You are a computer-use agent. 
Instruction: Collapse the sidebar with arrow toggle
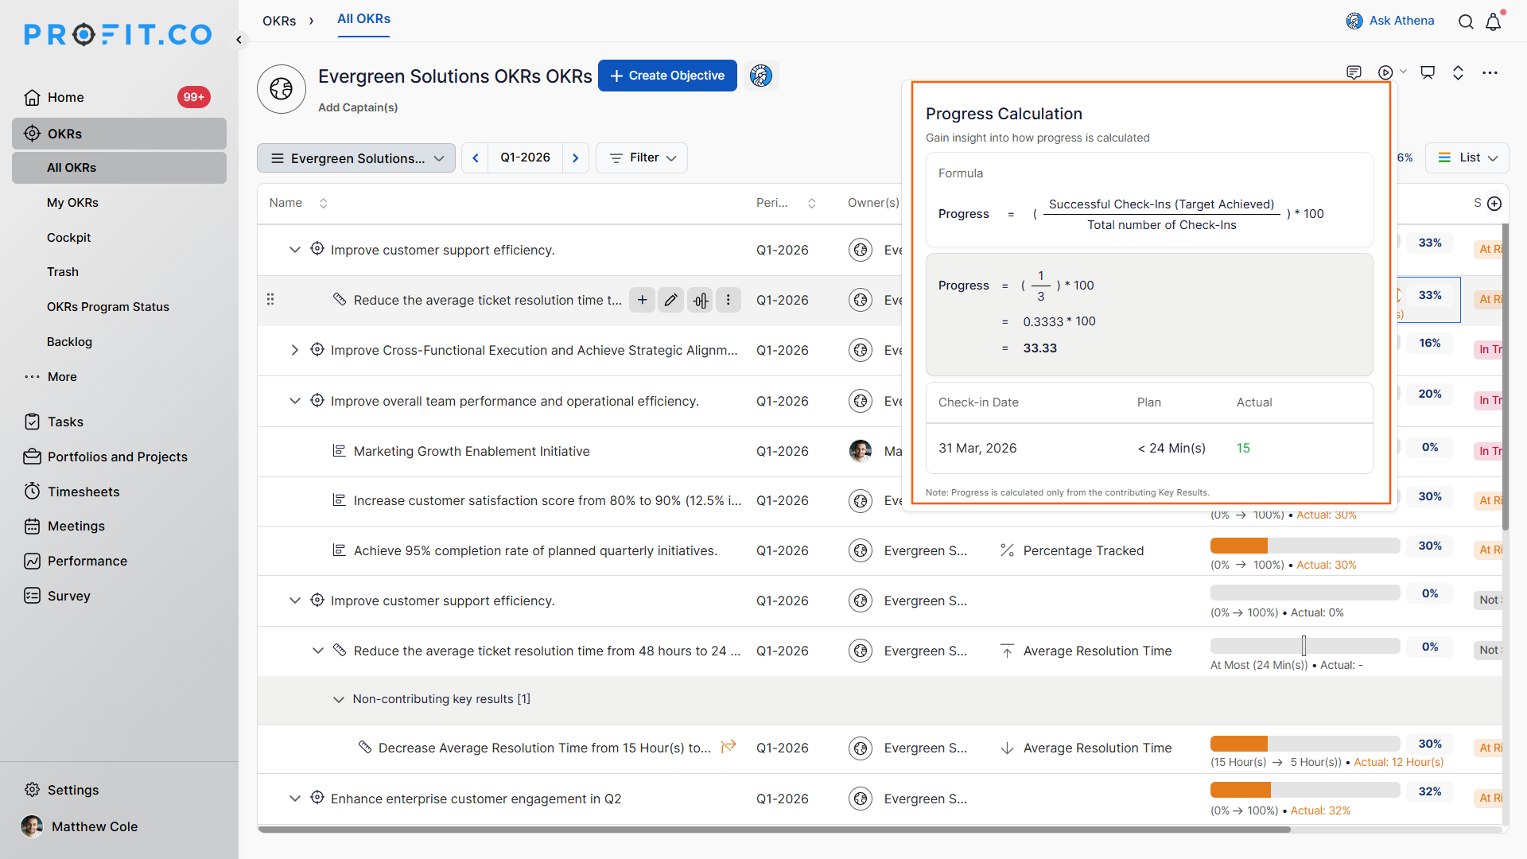point(239,39)
